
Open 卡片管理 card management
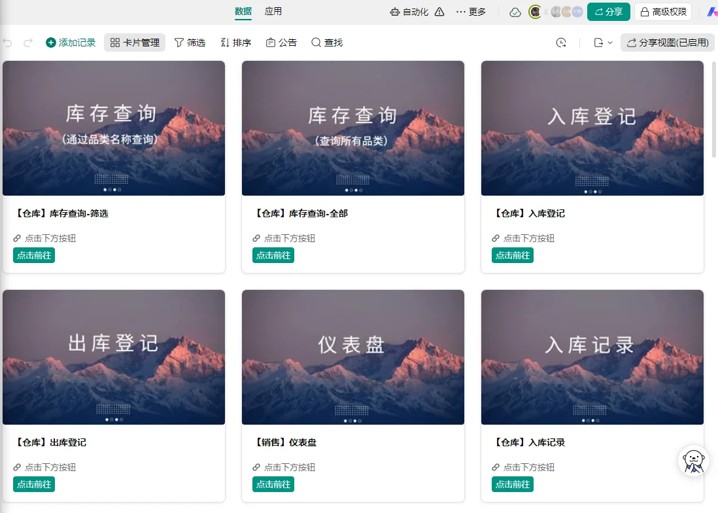pyautogui.click(x=135, y=43)
